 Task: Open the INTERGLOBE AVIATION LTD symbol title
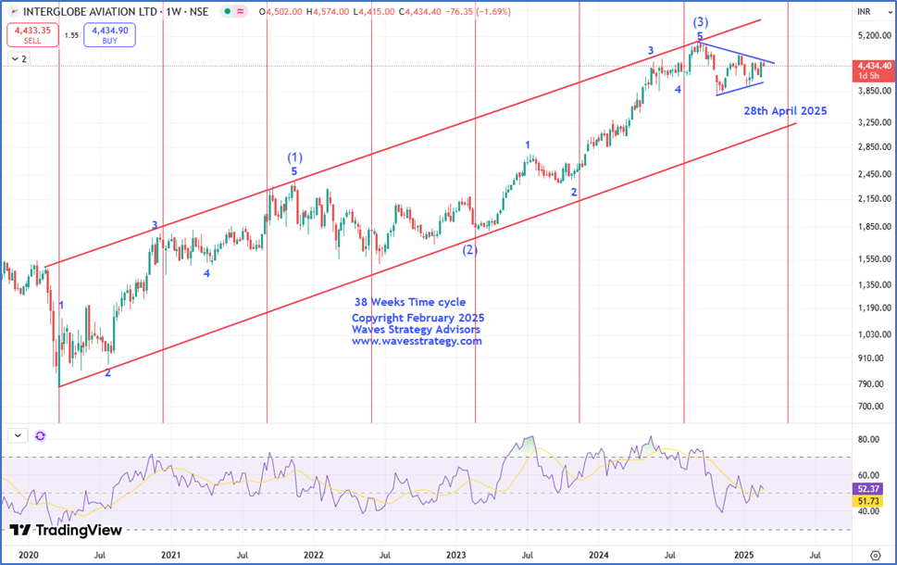tap(116, 11)
